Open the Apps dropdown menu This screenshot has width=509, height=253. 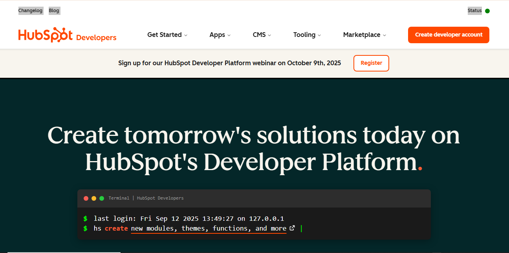(x=220, y=35)
